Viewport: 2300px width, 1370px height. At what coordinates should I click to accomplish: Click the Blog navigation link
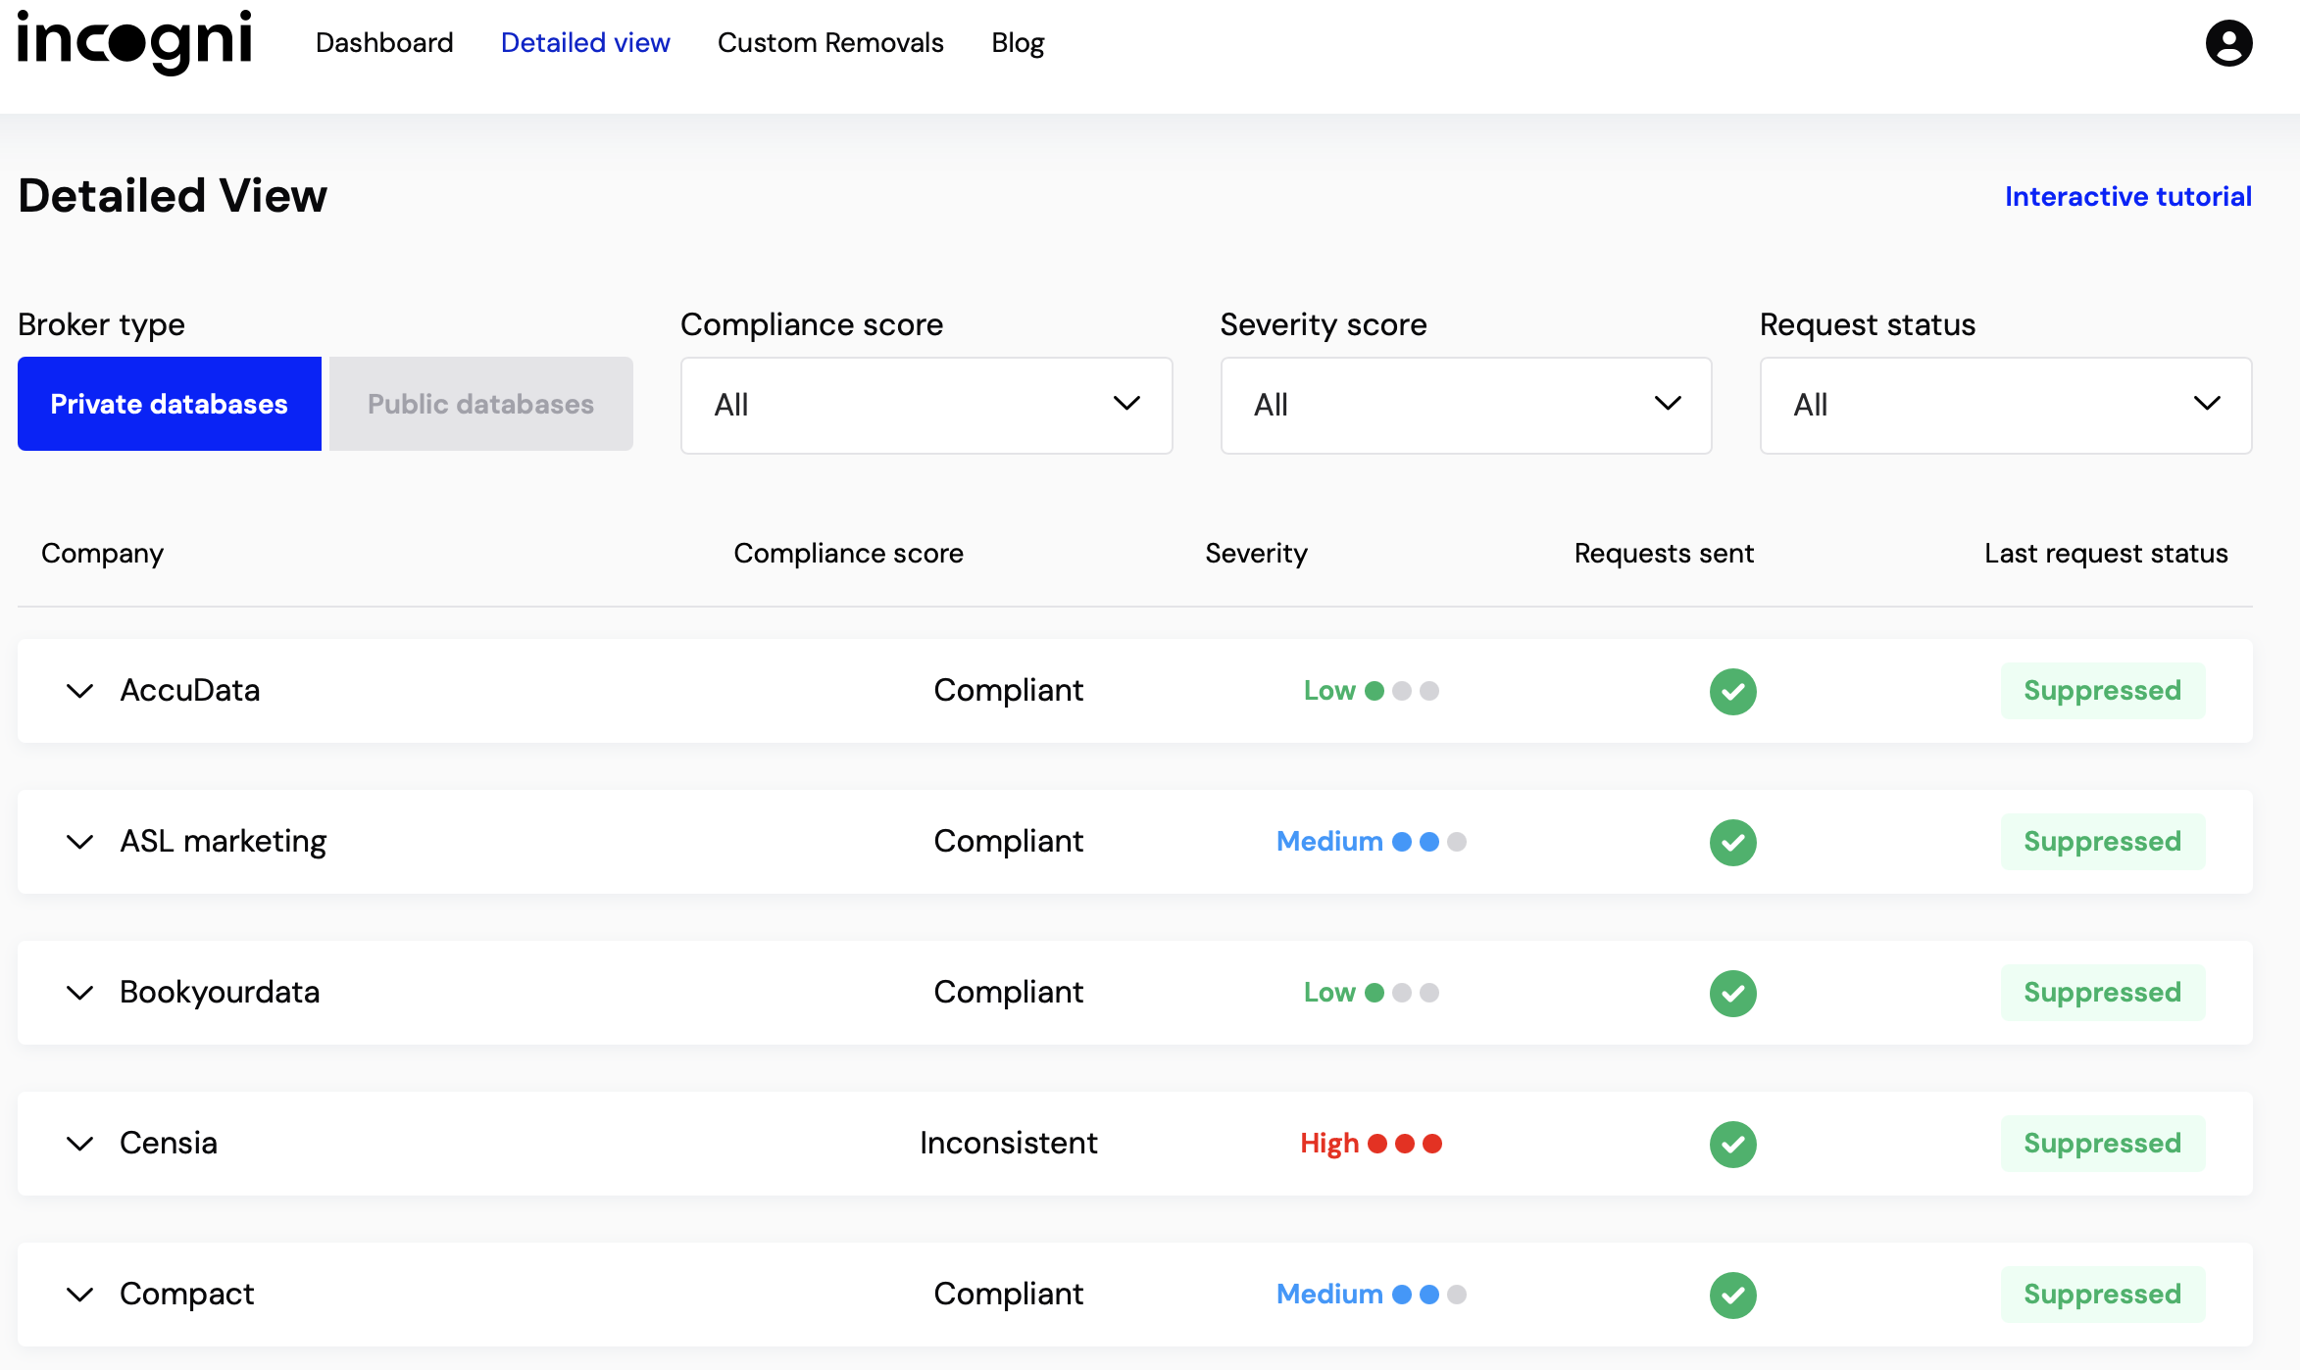coord(1017,43)
